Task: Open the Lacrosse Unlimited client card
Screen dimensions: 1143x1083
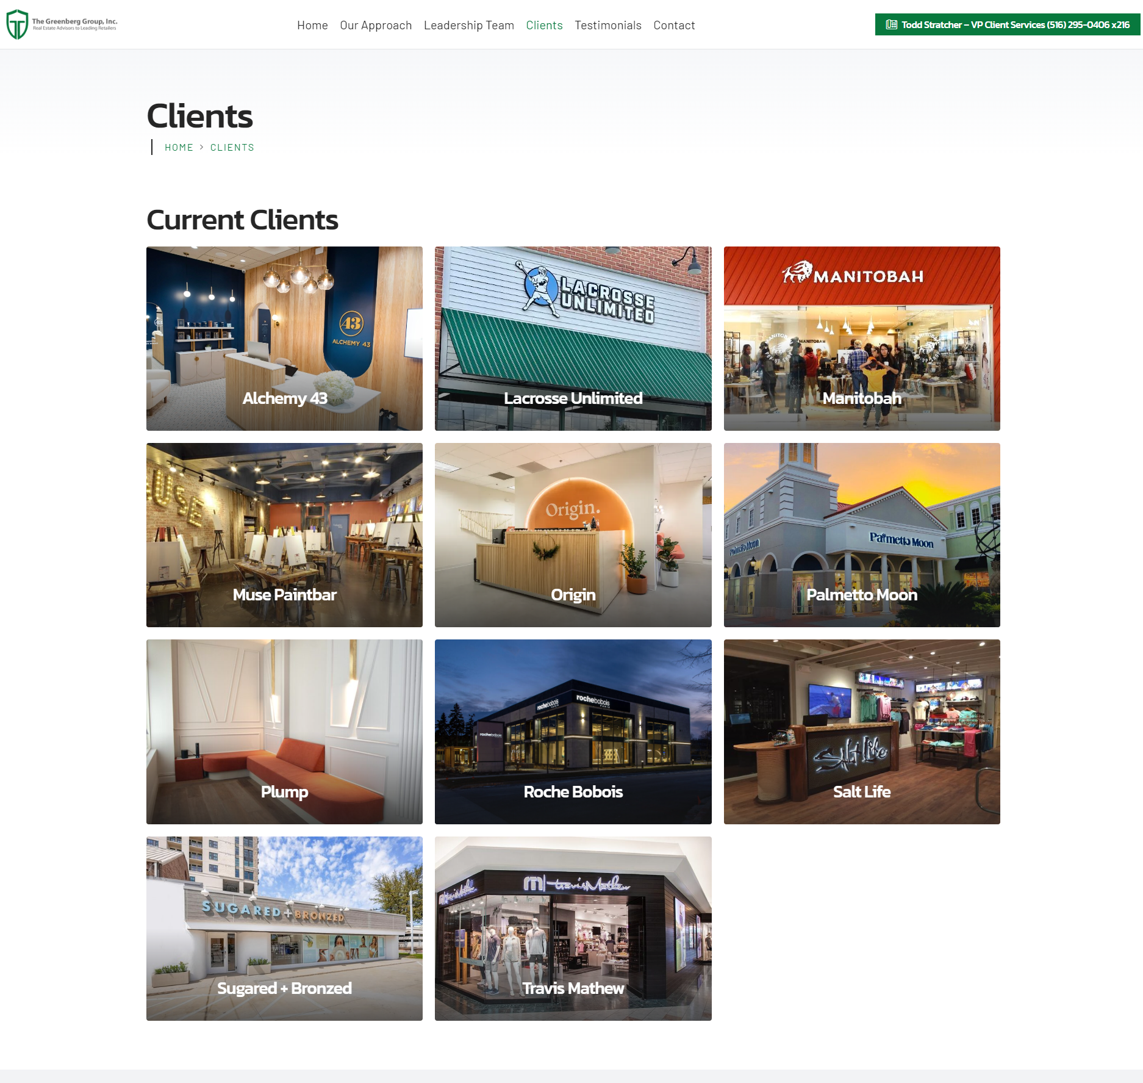Action: pyautogui.click(x=573, y=339)
